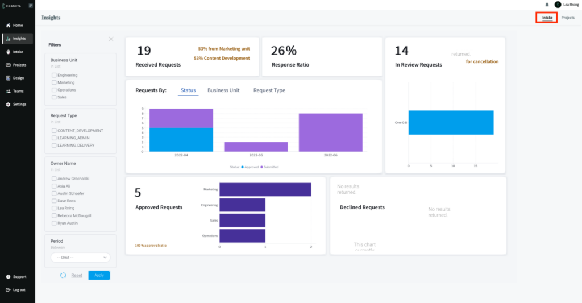Select the Business Unit chart tab
This screenshot has height=303, width=582.
223,90
